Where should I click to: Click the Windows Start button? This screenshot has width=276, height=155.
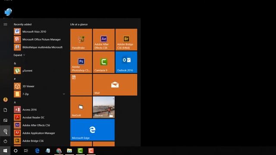point(5,151)
